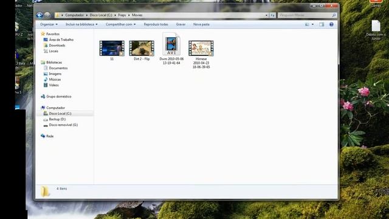Click Fraps in the address breadcrumb

(x=122, y=15)
